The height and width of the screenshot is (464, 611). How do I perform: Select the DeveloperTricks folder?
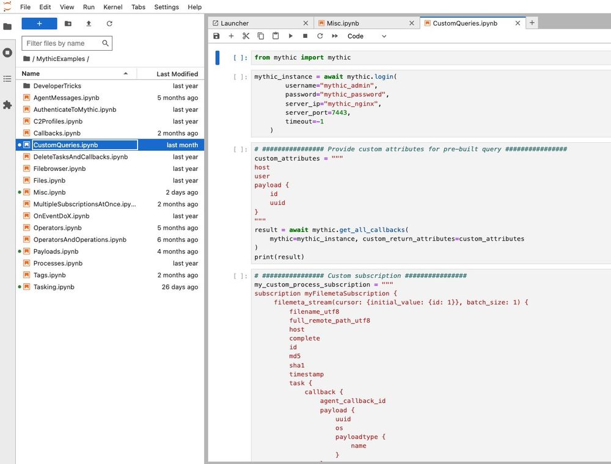coord(110,86)
